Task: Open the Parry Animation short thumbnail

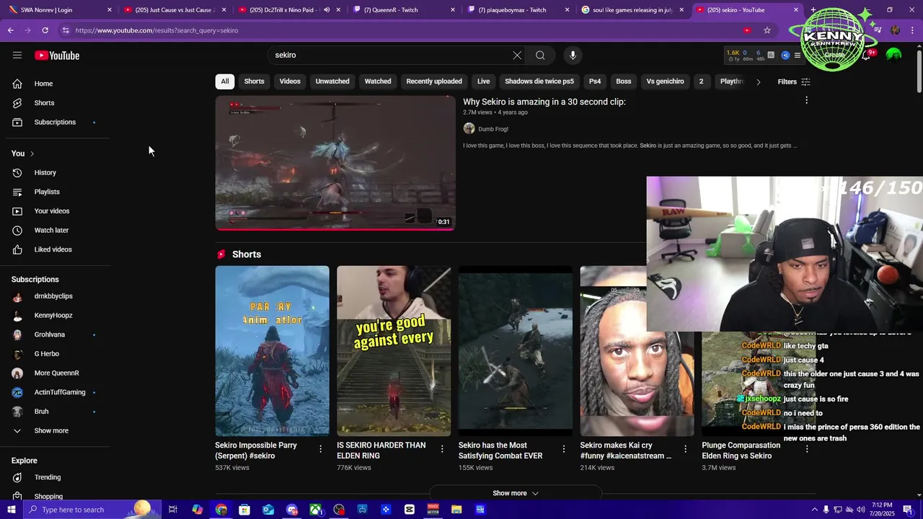Action: 272,351
